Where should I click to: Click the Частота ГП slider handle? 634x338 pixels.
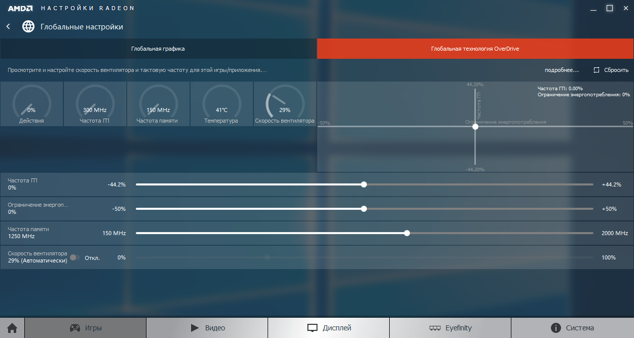[364, 184]
